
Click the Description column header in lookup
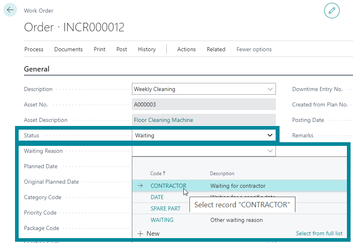tap(222, 174)
